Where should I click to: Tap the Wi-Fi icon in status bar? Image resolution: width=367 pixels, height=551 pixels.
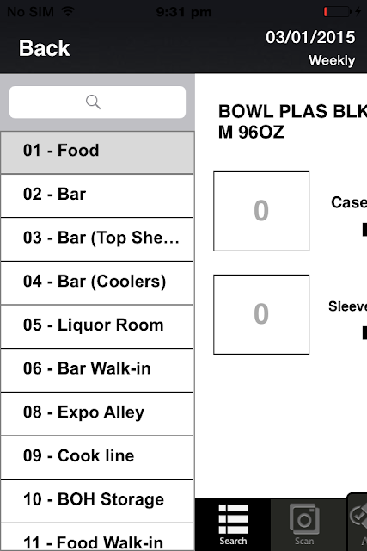coord(68,11)
